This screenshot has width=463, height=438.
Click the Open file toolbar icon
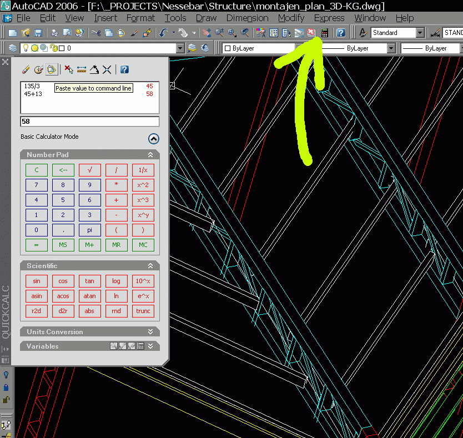coord(26,33)
